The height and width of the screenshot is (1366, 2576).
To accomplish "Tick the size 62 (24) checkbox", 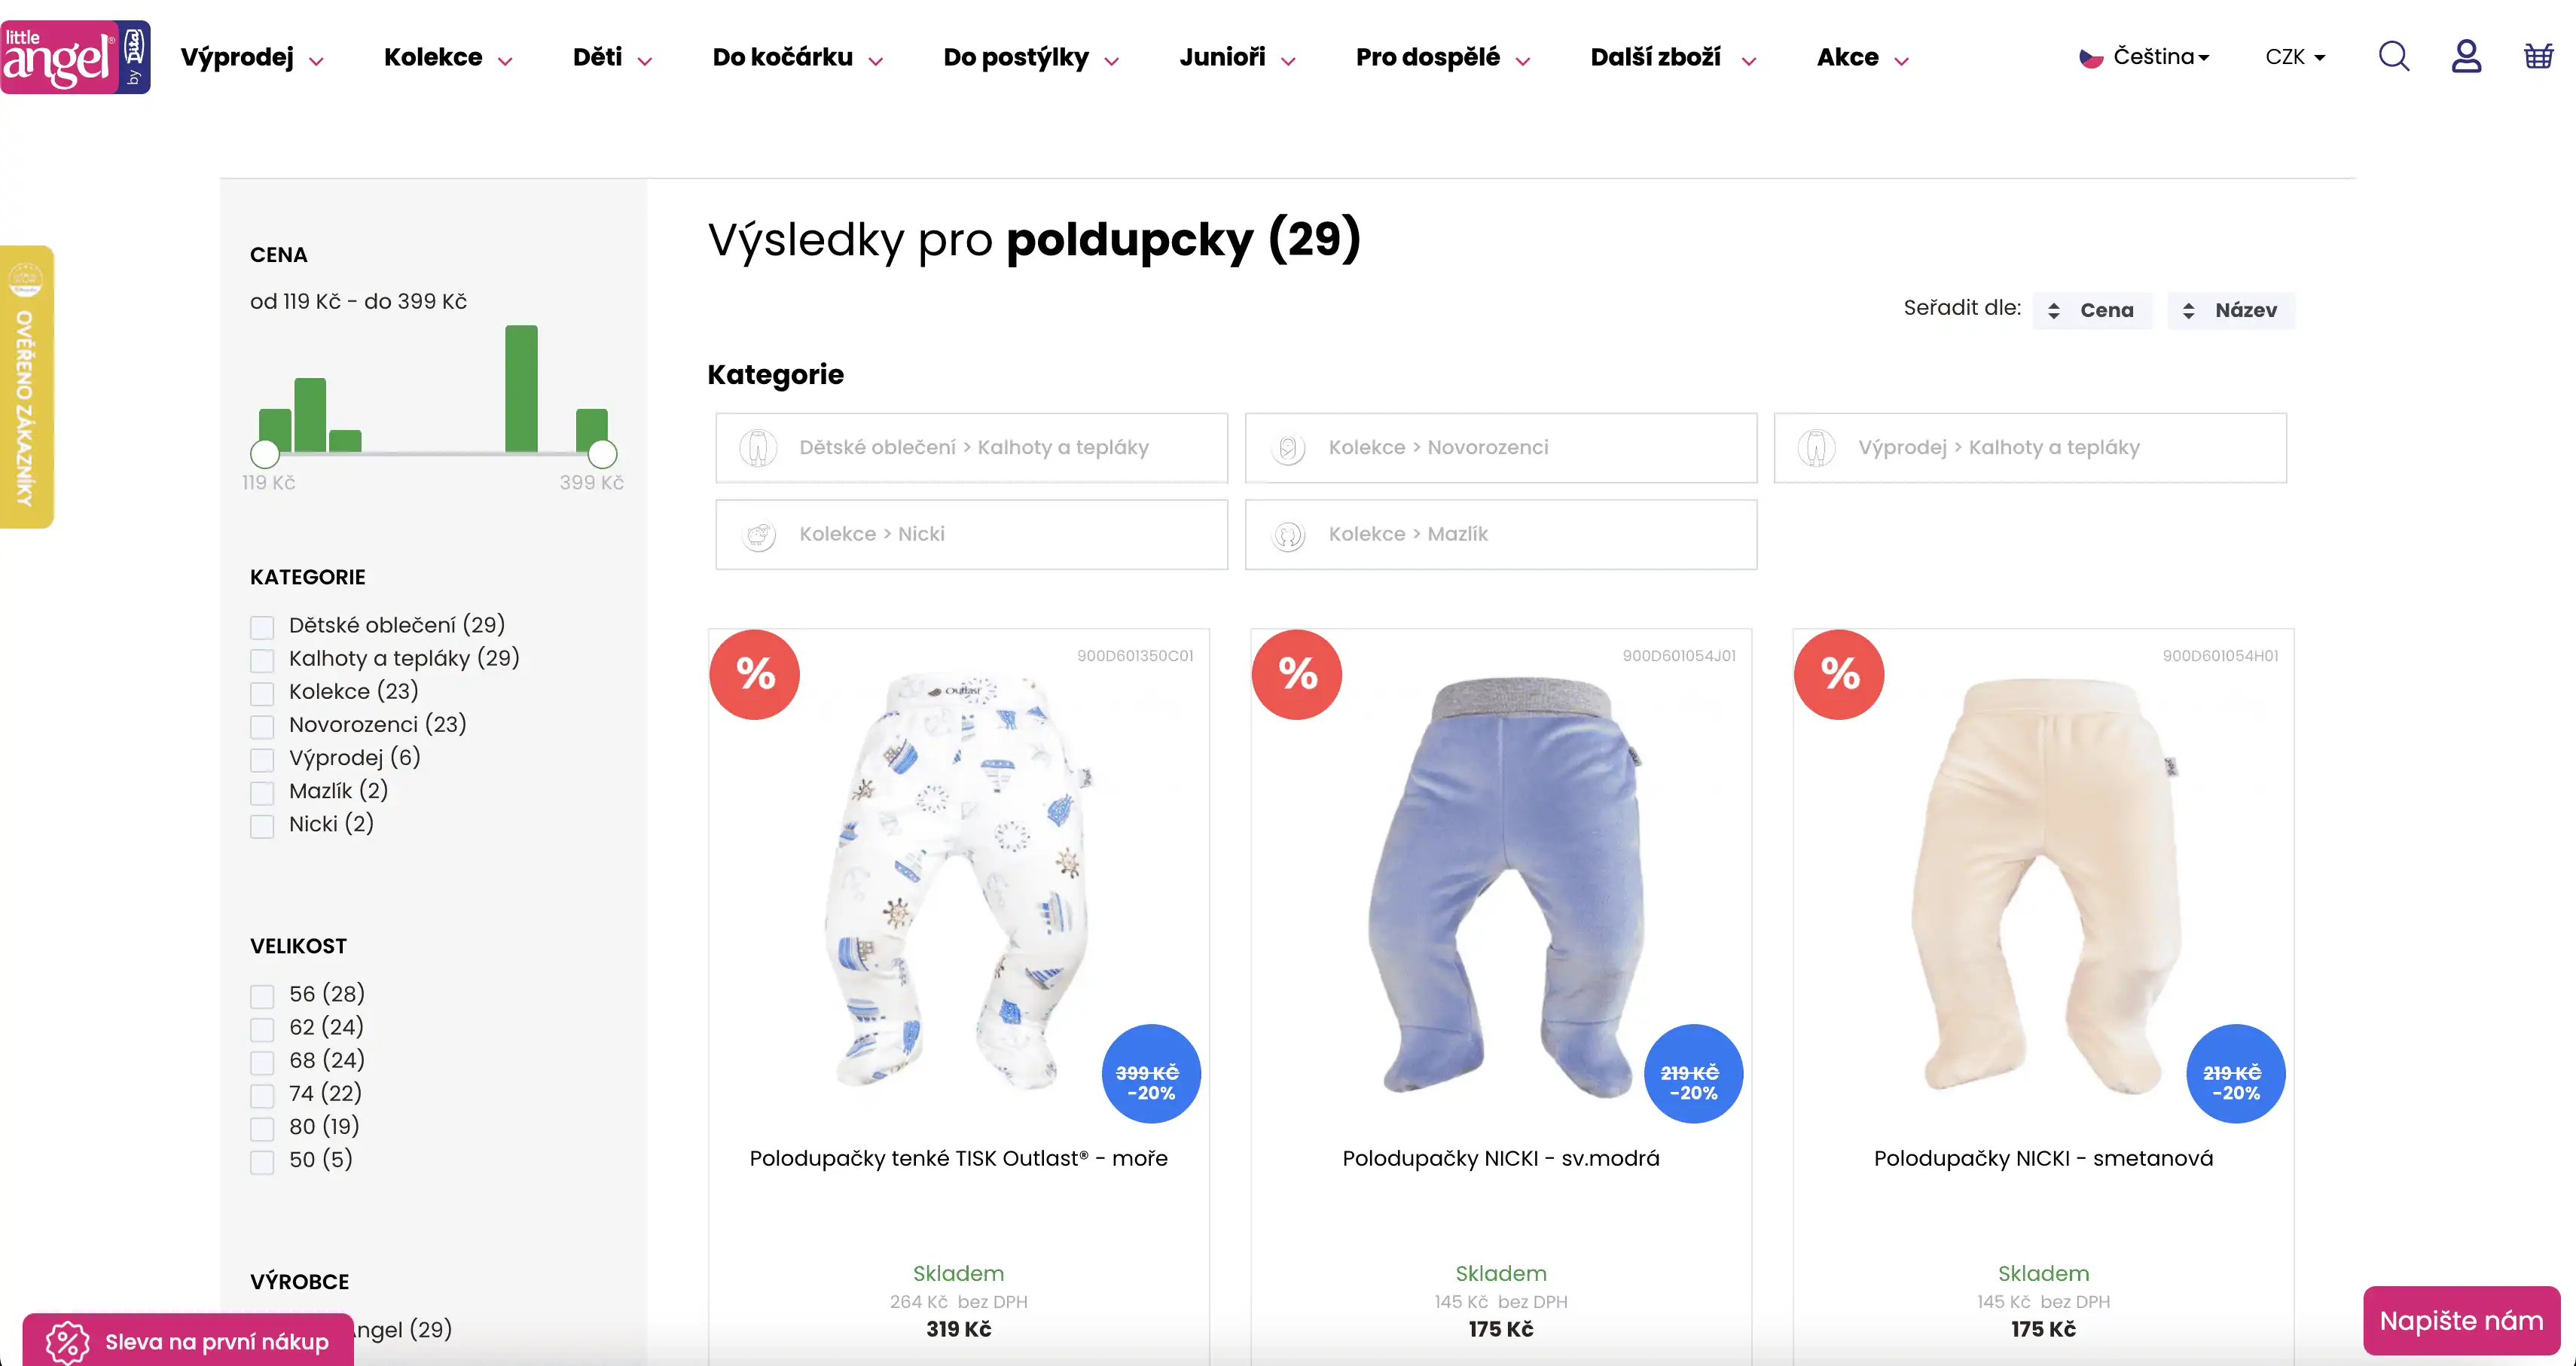I will [262, 1029].
